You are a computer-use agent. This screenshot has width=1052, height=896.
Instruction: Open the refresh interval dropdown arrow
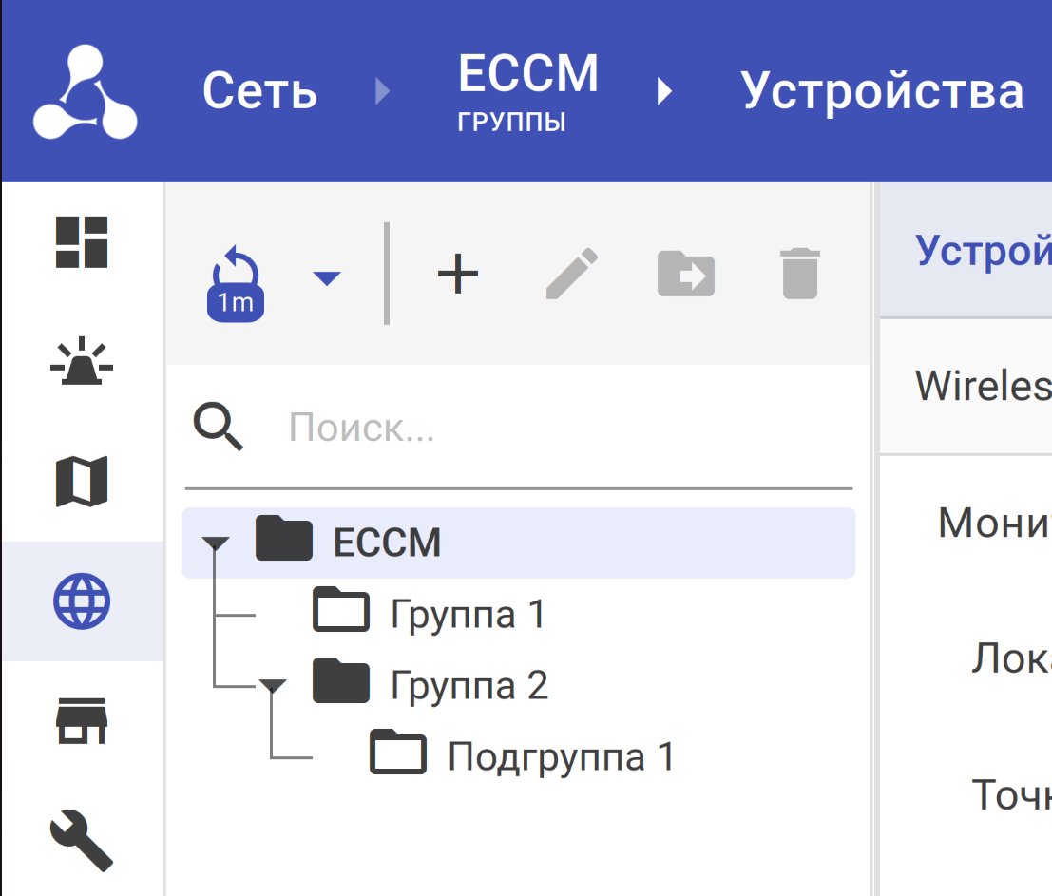coord(327,278)
